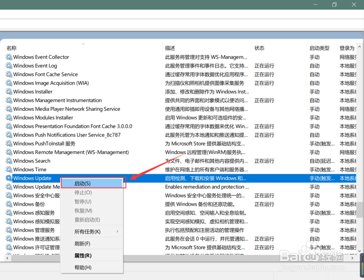Viewport: 364px width, 280px height.
Task: Select the Windows Time service name
Action: pyautogui.click(x=30, y=169)
